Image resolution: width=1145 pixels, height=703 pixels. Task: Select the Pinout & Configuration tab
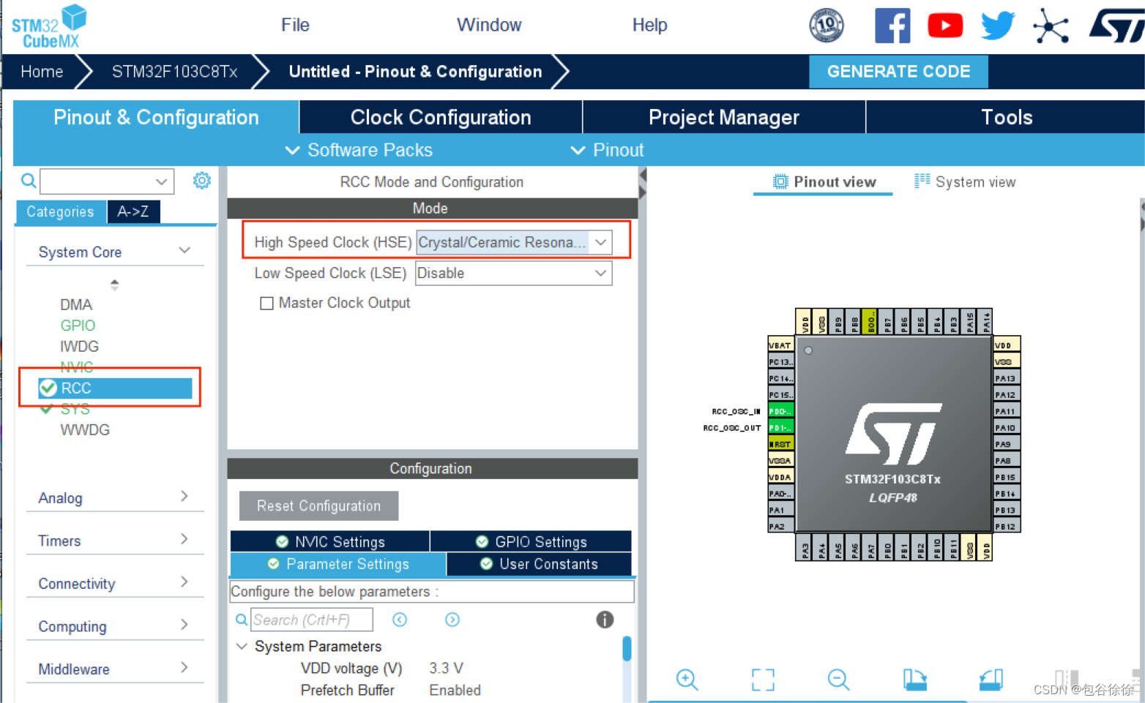pos(156,117)
